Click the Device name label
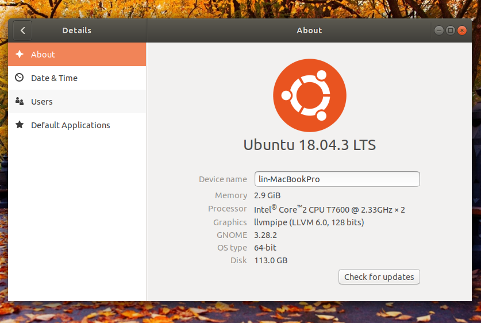 click(x=223, y=179)
